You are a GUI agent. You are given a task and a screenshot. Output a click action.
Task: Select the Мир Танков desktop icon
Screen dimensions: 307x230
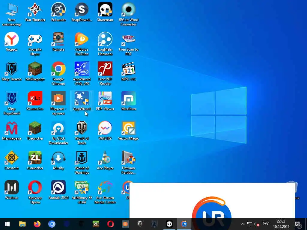(x=12, y=71)
